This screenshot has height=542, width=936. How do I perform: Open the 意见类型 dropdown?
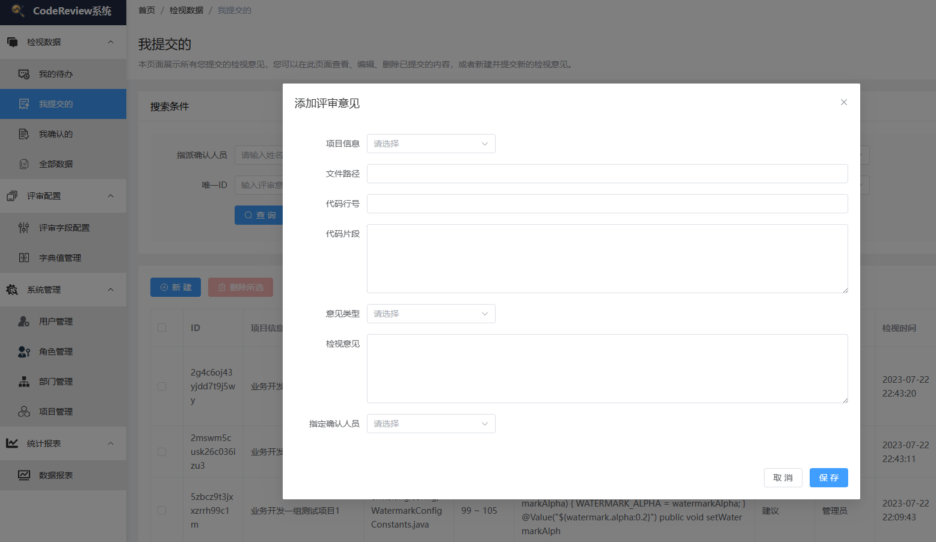click(431, 314)
